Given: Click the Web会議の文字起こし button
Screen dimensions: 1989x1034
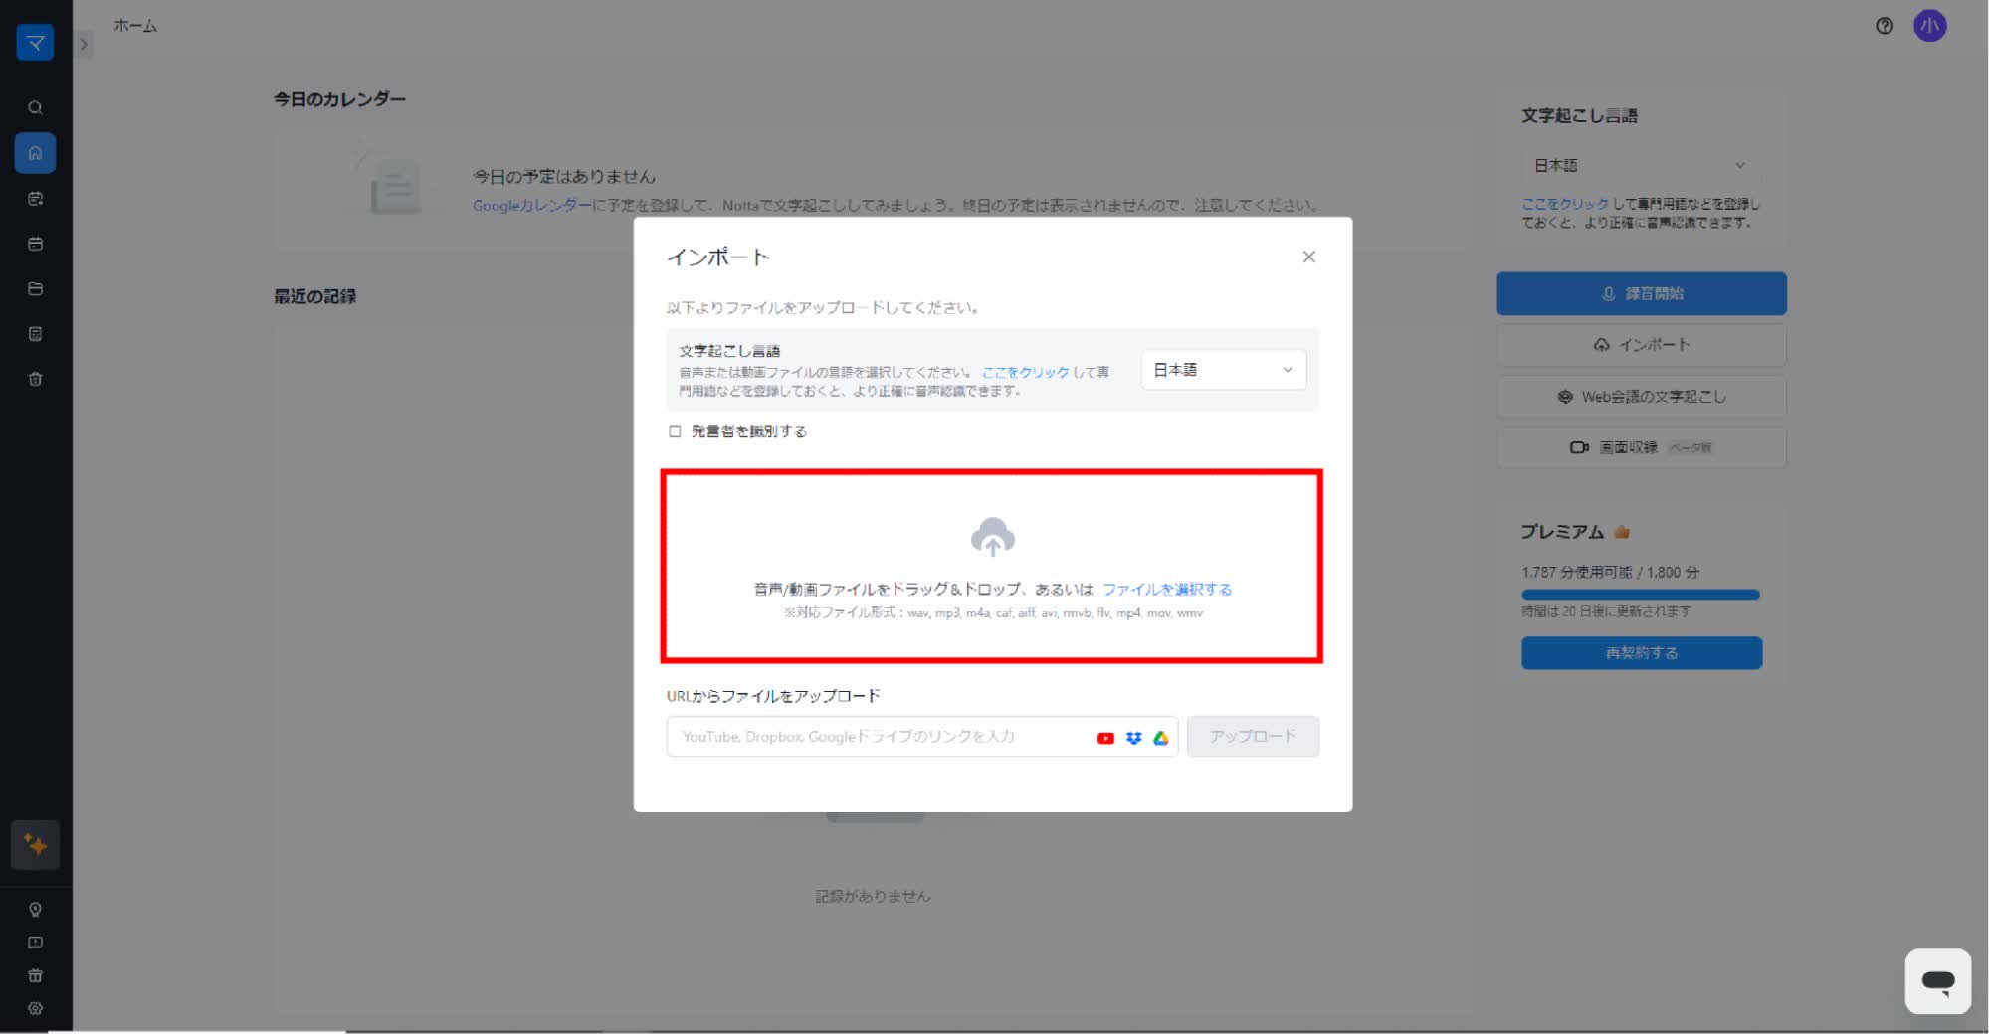Looking at the screenshot, I should tap(1642, 397).
